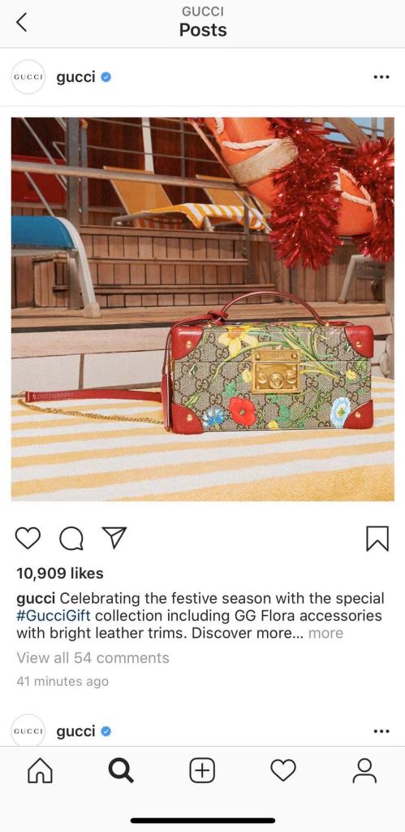Open the three-dot menu on the second post
Image resolution: width=405 pixels, height=832 pixels.
pos(381,731)
